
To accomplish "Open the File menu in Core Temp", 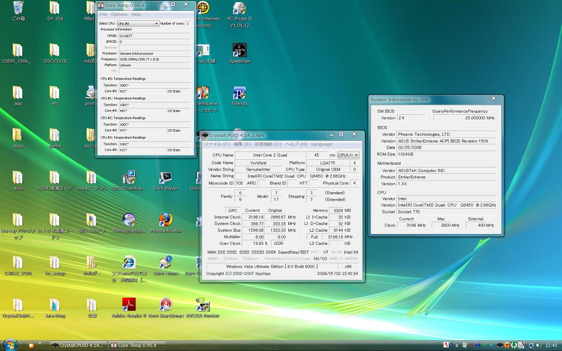I will point(103,14).
